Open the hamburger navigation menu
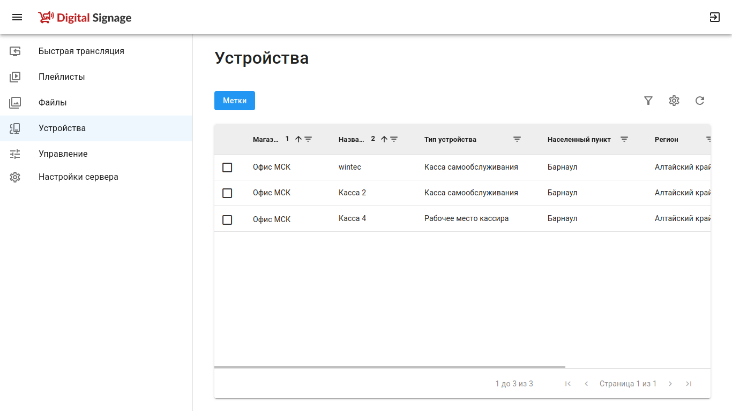This screenshot has width=732, height=411. (x=17, y=17)
